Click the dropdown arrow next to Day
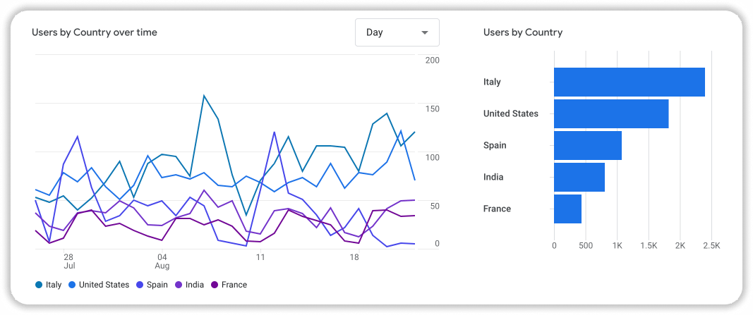The height and width of the screenshot is (315, 753). click(x=424, y=33)
